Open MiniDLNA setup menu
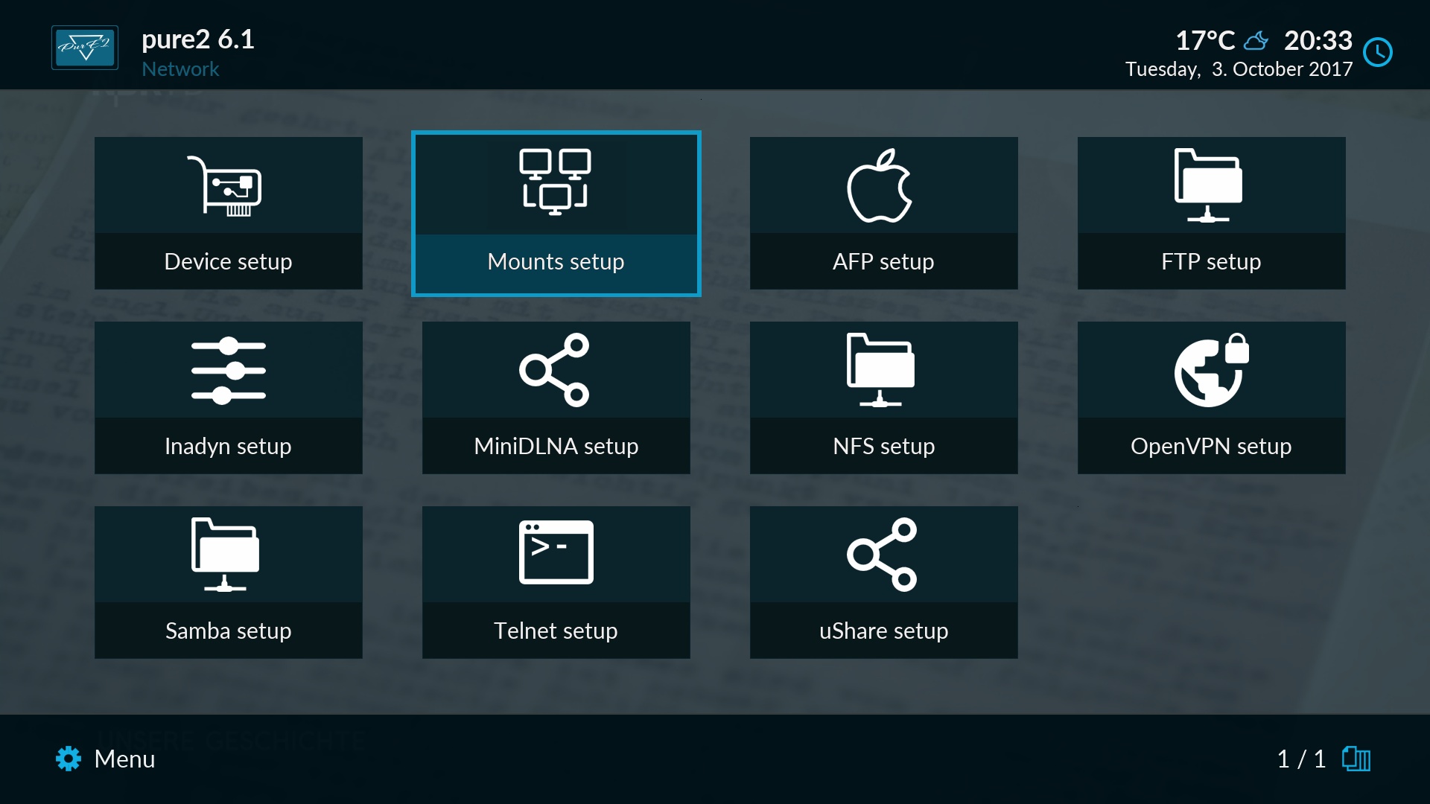The image size is (1430, 804). click(x=556, y=397)
